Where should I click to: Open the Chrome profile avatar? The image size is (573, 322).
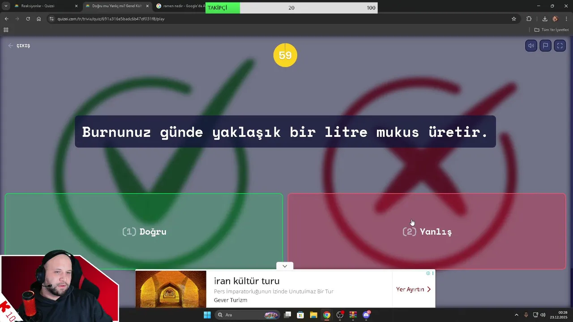[555, 19]
